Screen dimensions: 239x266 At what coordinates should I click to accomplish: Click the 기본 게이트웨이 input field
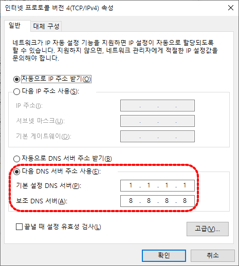(157, 137)
